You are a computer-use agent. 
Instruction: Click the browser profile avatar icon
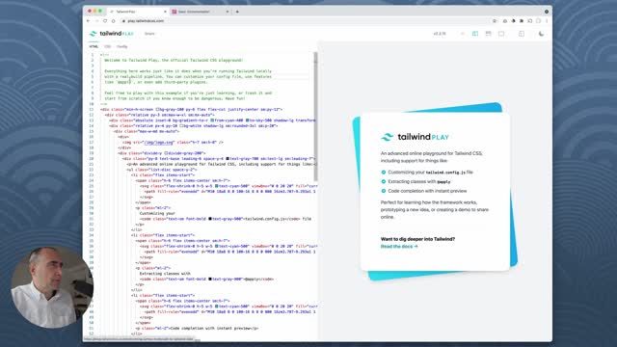(538, 21)
